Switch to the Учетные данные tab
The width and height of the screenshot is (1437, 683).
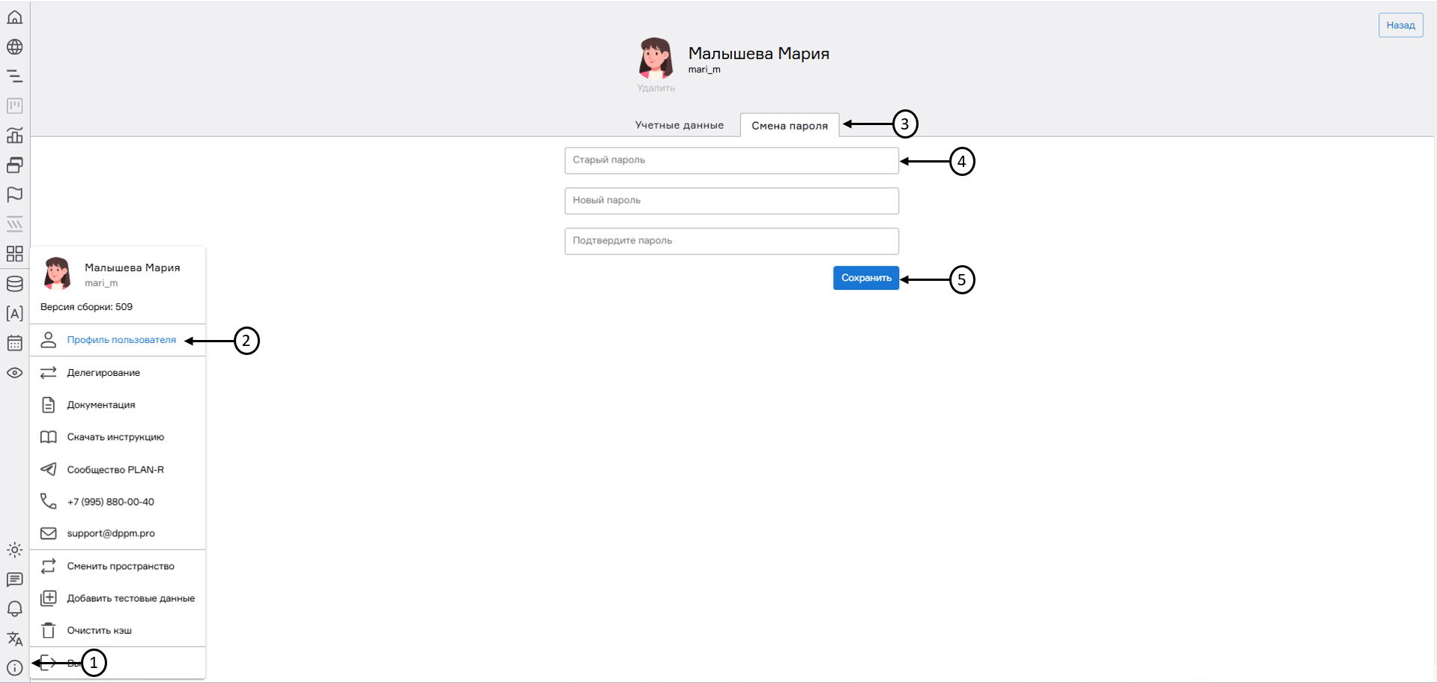679,125
